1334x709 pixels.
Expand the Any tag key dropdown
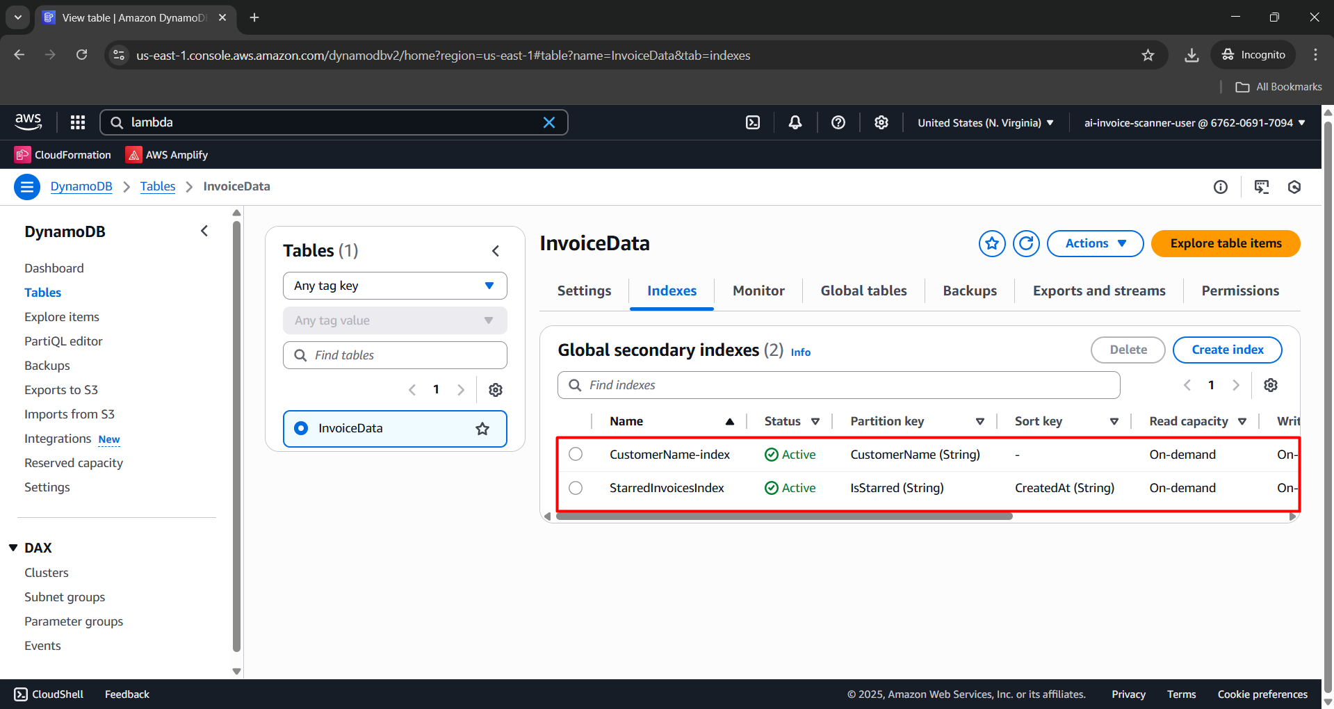point(395,286)
